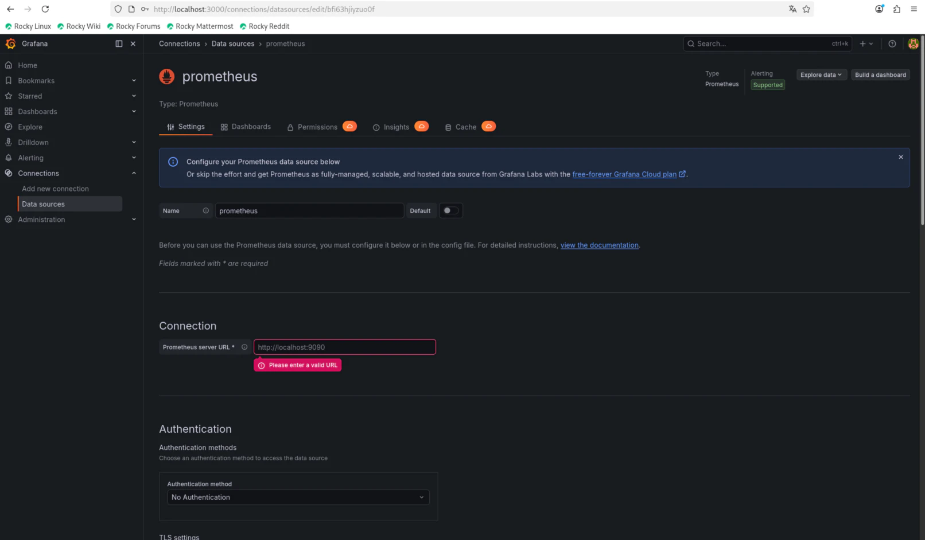Close the sidebar menu with X
925x540 pixels.
133,44
